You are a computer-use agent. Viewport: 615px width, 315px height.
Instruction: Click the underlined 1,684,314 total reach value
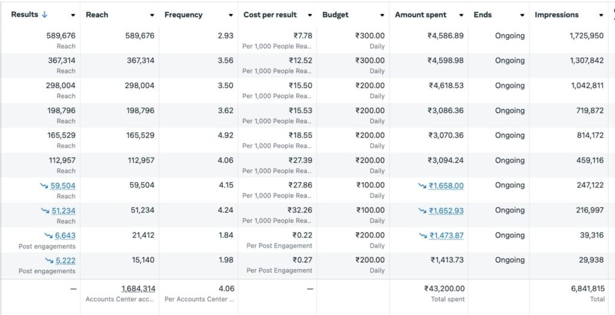click(138, 289)
